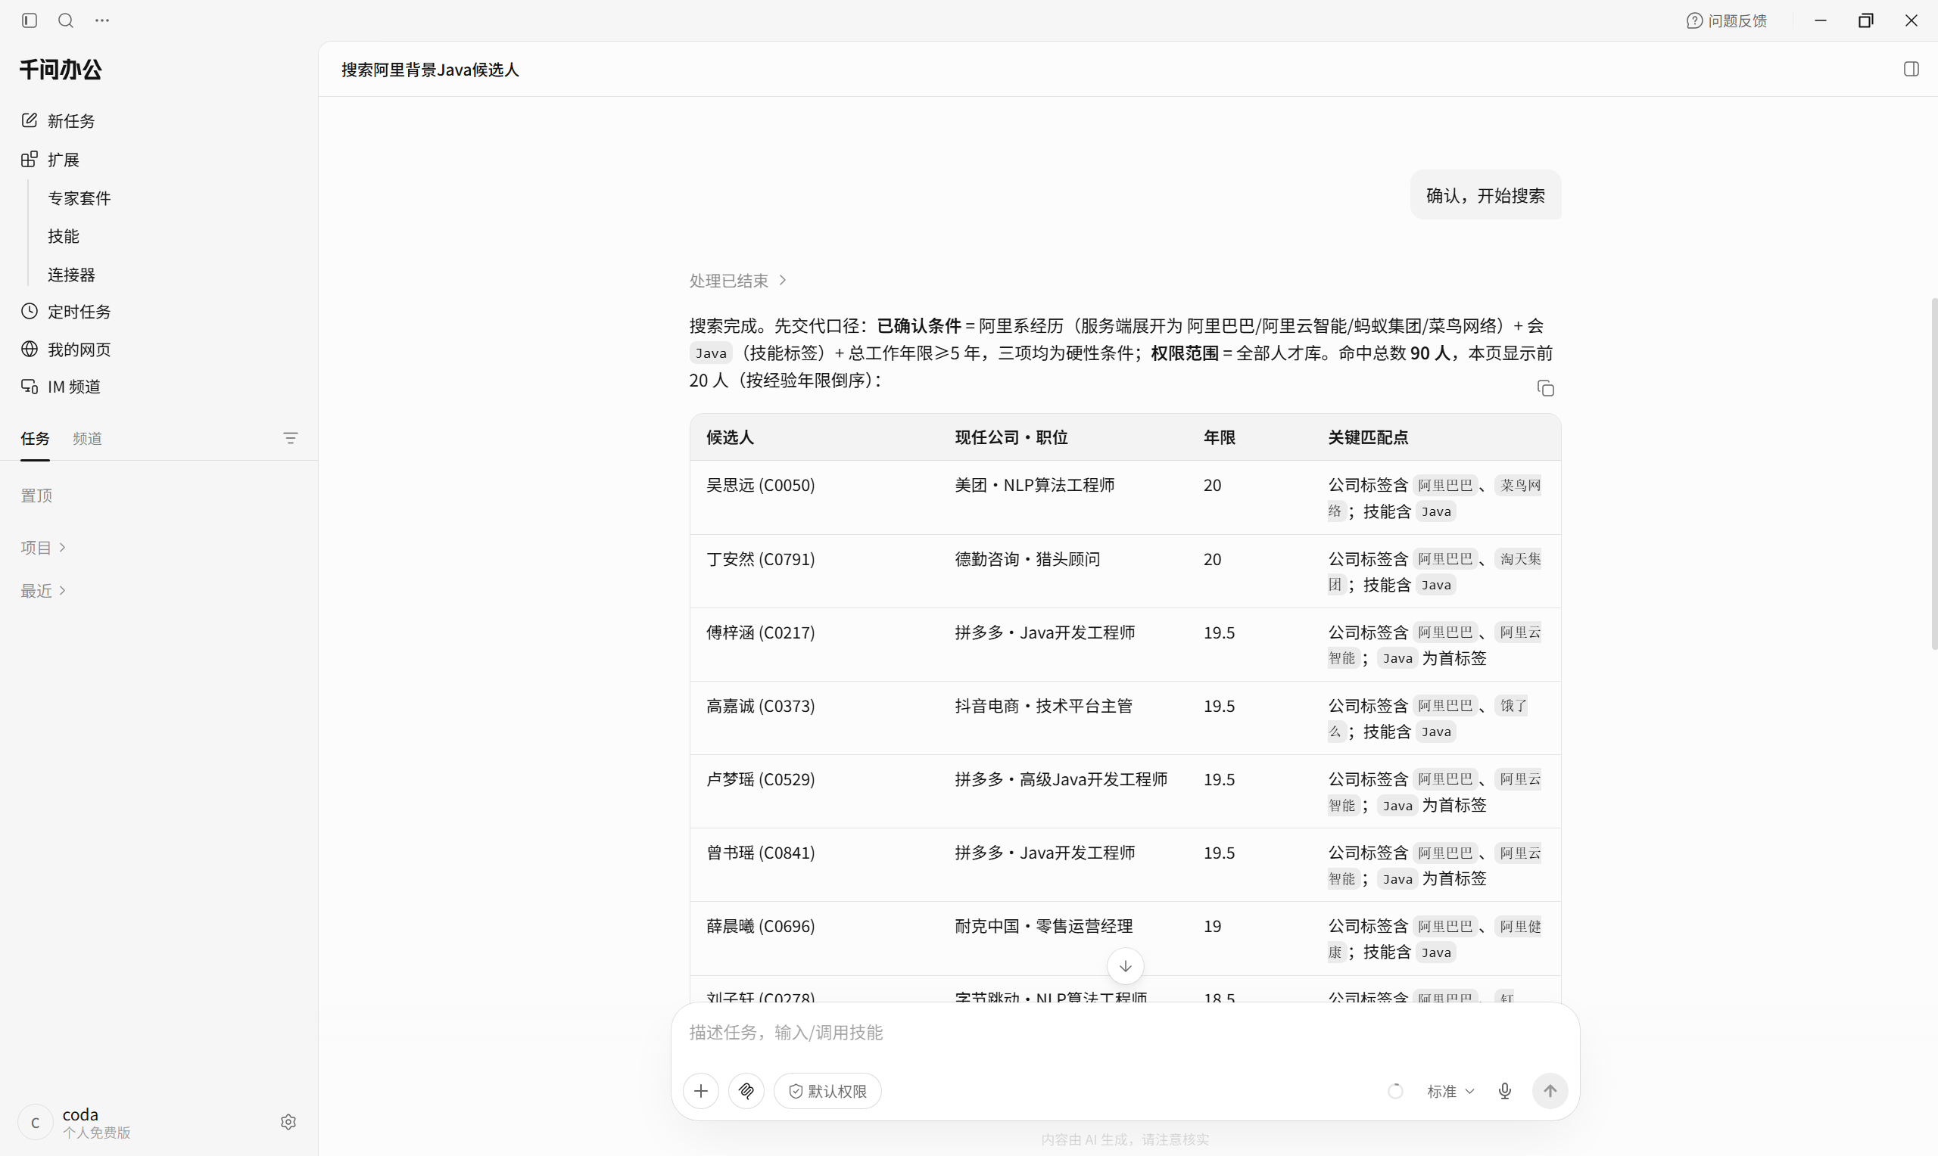Click the microphone voice input icon

click(1505, 1092)
